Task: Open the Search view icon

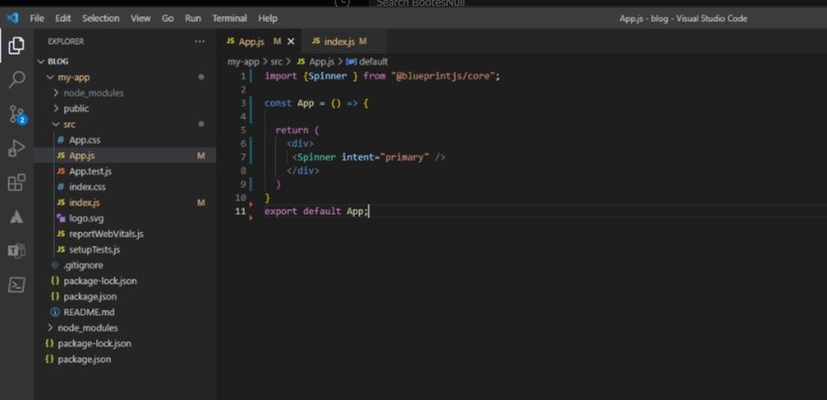Action: tap(16, 80)
